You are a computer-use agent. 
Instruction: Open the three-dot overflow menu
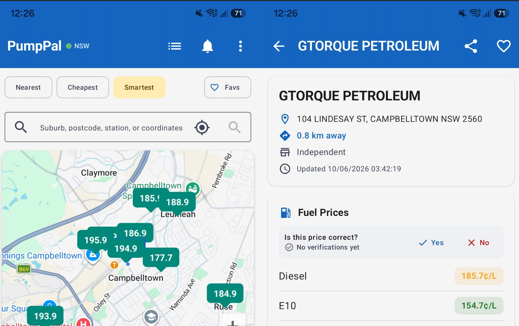[x=240, y=46]
